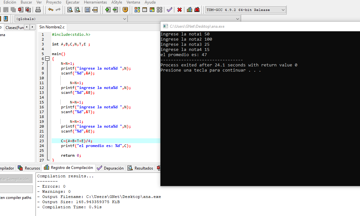Click the ana.exe console window title bar
This screenshot has height=216, width=360.
point(260,26)
